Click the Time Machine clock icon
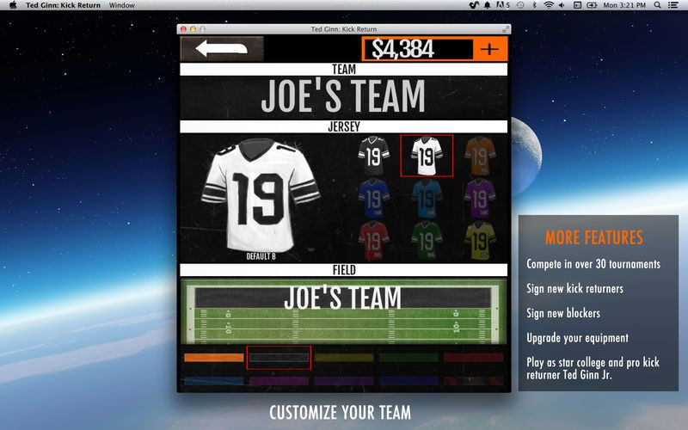 520,5
